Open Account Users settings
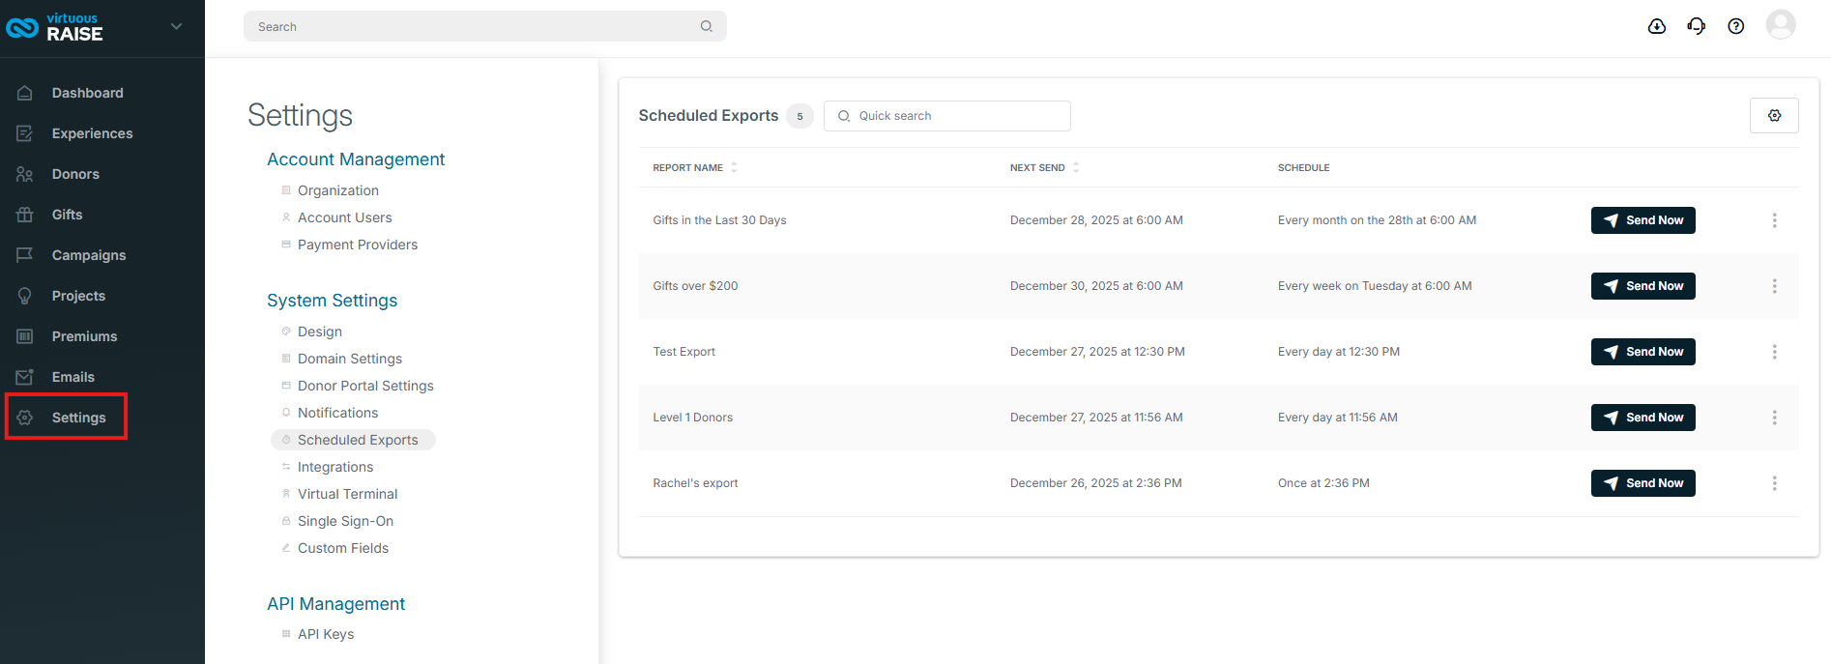The width and height of the screenshot is (1831, 664). (x=344, y=217)
